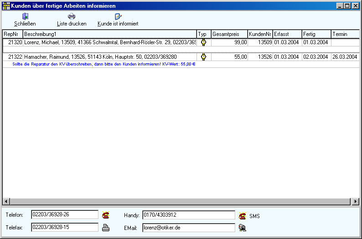This screenshot has width=362, height=239.
Task: Click the Liste drucken printer icon
Action: (x=72, y=16)
